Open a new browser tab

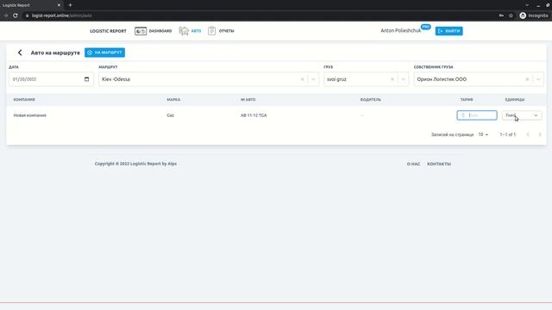[x=70, y=5]
